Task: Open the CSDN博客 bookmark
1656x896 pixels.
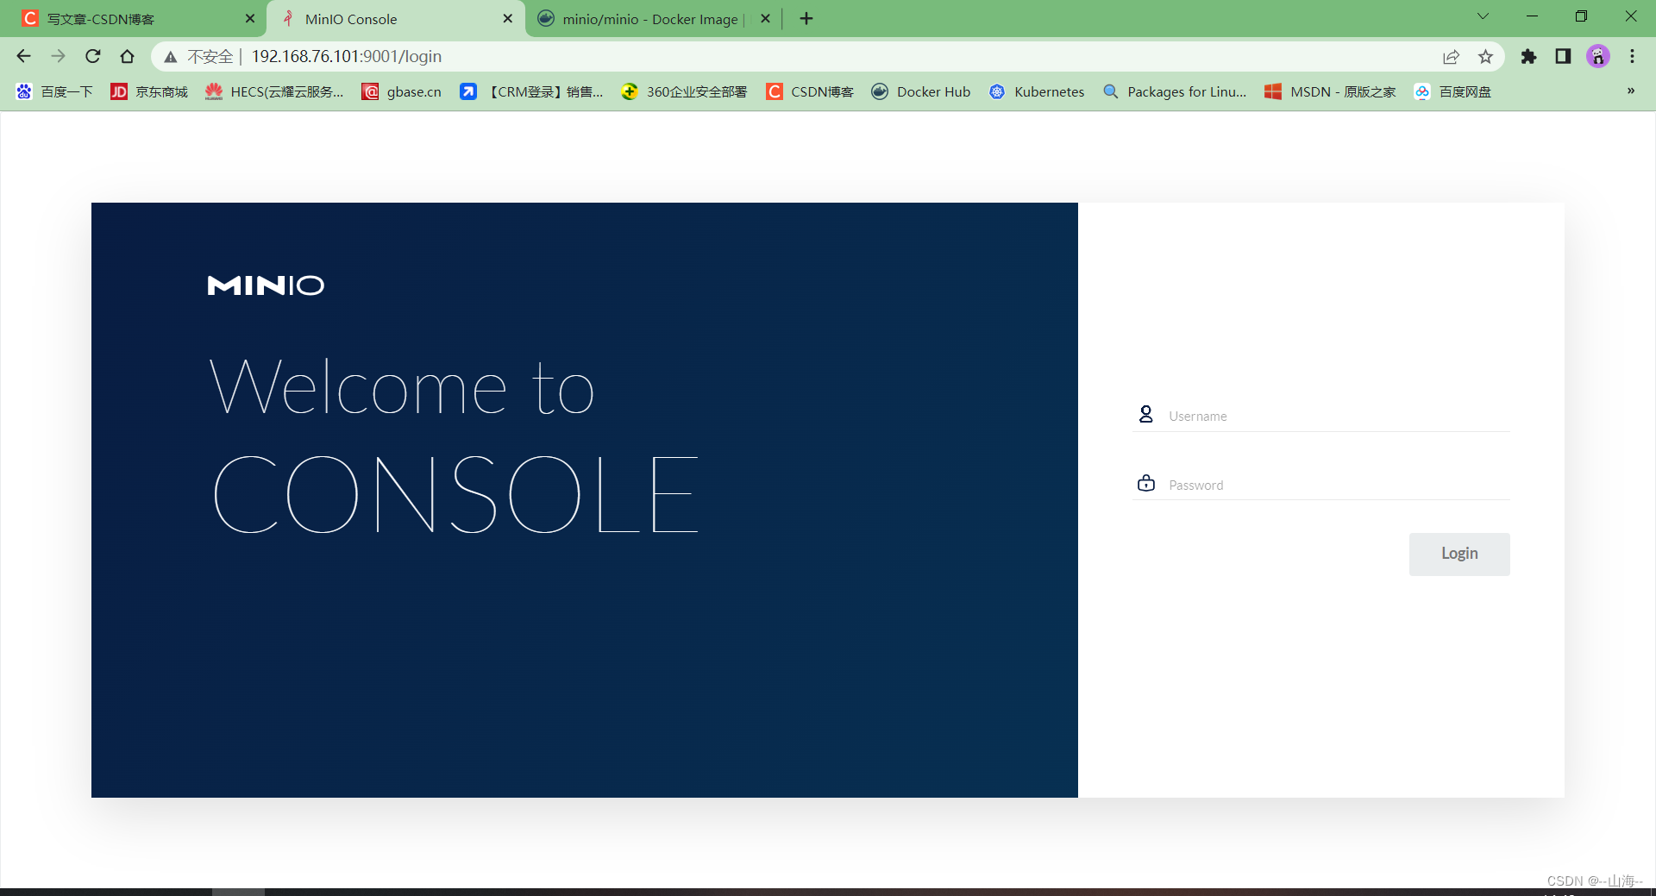Action: (810, 91)
